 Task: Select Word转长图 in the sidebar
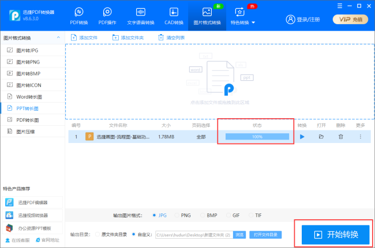coord(33,97)
